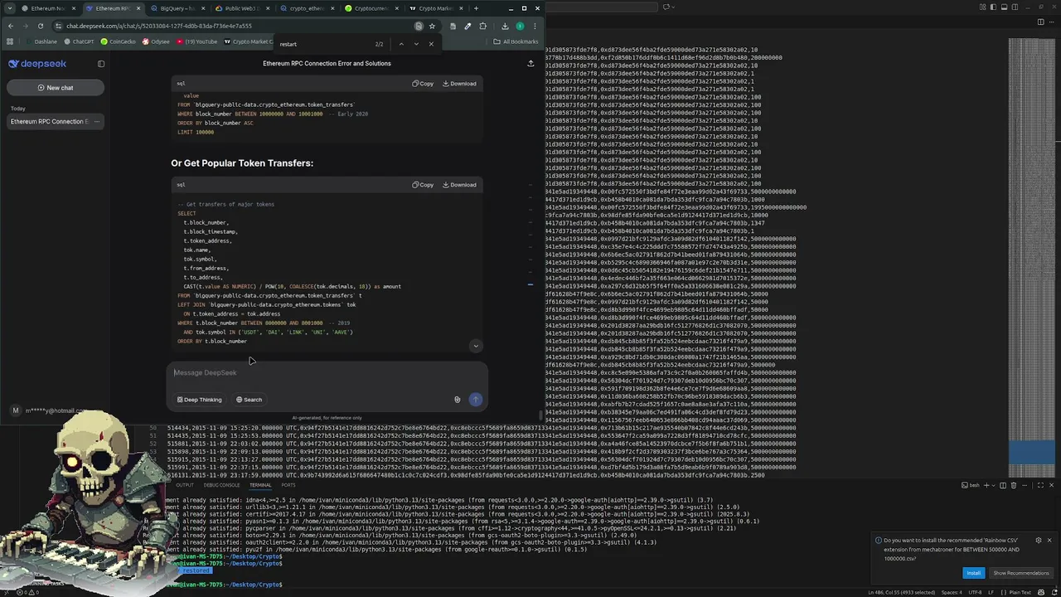Bookmark this page with the star icon
This screenshot has width=1061, height=597.
[432, 27]
